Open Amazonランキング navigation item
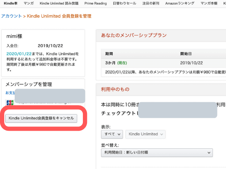 (180, 3)
